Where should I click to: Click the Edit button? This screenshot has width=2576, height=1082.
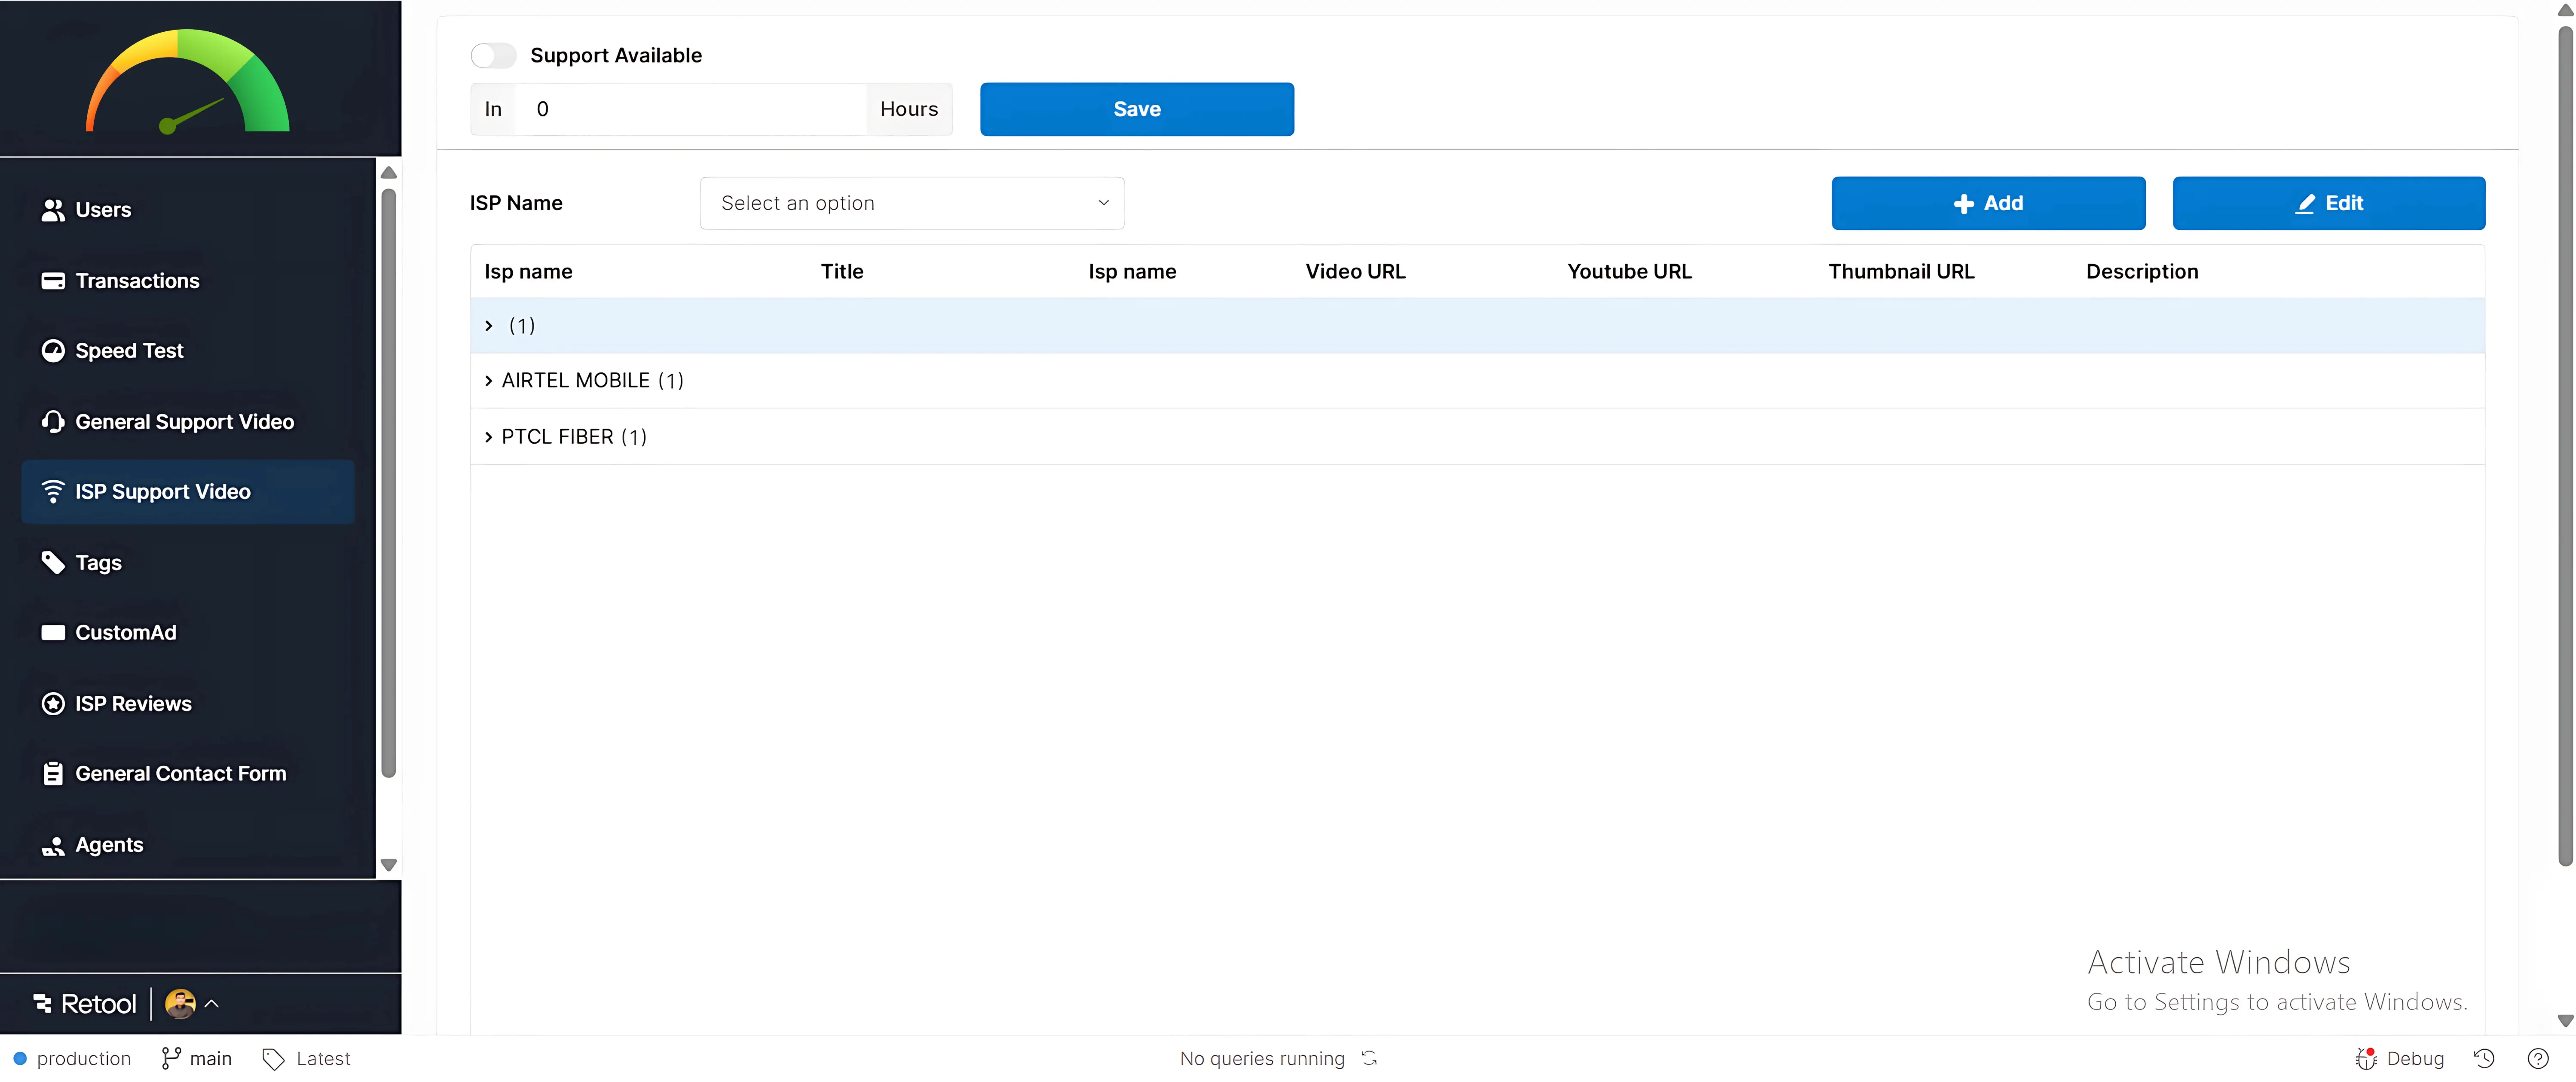tap(2328, 203)
